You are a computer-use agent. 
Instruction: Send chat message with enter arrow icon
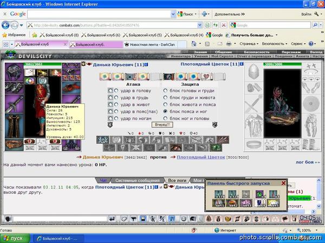(x=112, y=219)
